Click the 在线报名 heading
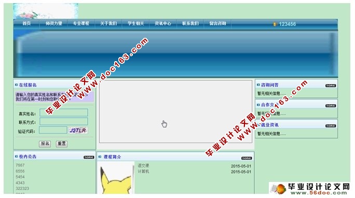Viewport: 355px width, 198px height. coord(28,85)
